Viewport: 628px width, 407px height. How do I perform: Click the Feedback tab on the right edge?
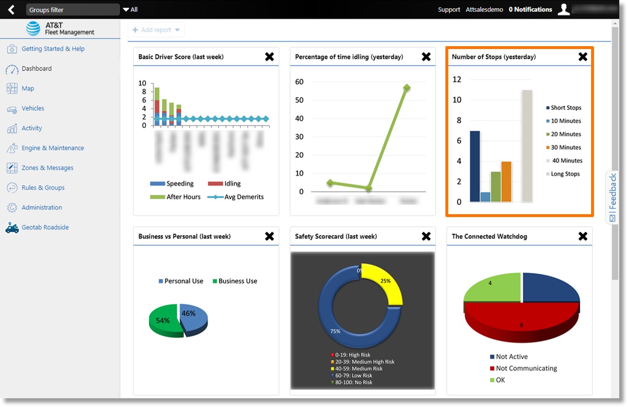pyautogui.click(x=613, y=196)
